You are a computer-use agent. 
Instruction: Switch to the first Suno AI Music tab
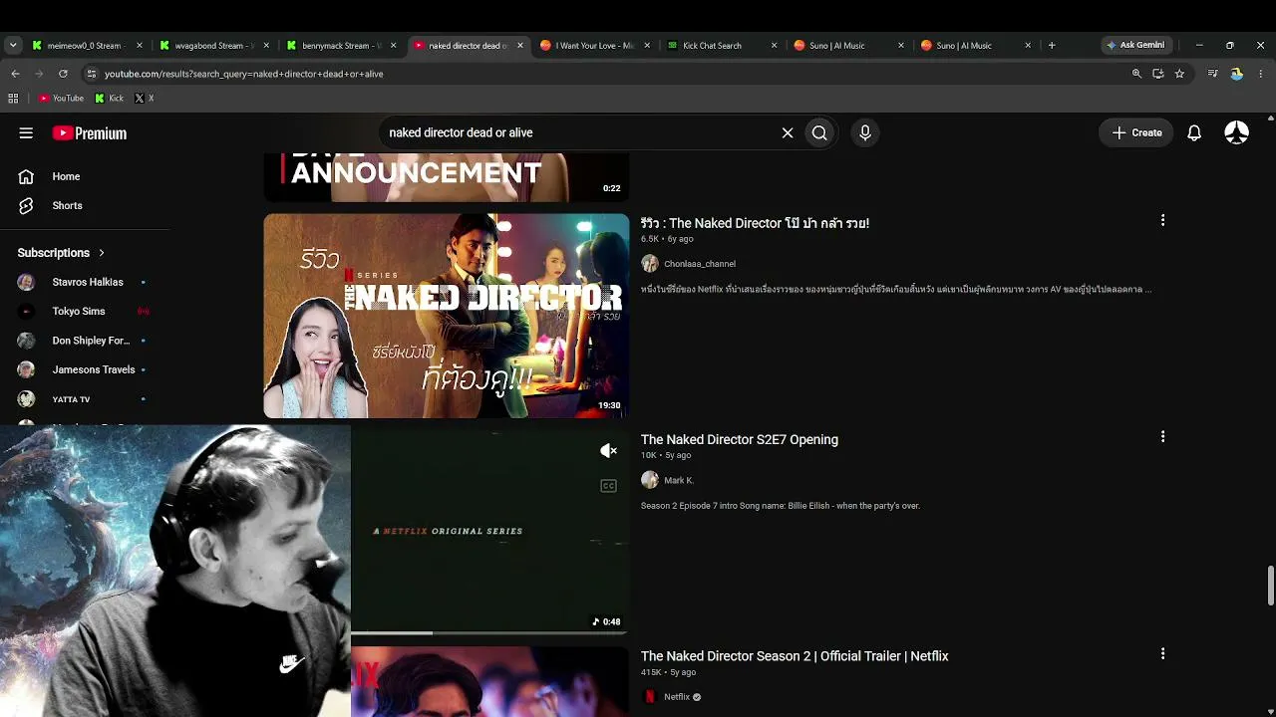pyautogui.click(x=846, y=45)
